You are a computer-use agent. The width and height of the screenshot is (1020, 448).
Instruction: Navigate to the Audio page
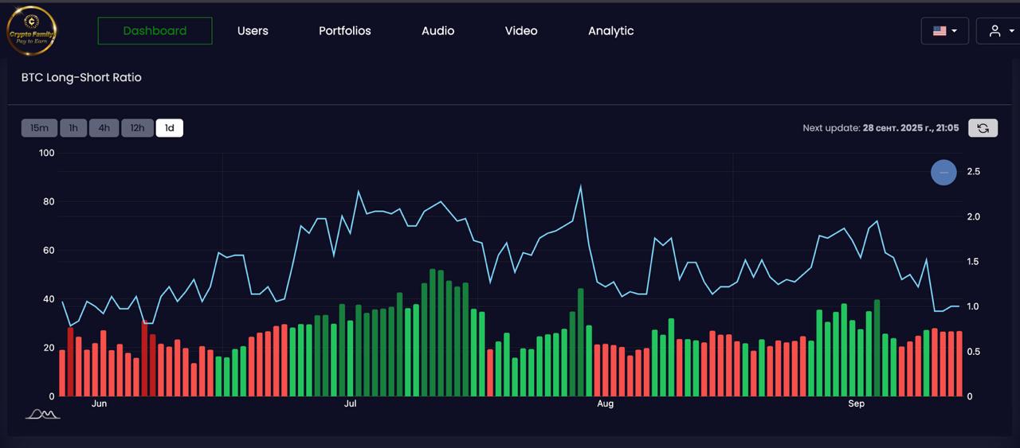(437, 31)
